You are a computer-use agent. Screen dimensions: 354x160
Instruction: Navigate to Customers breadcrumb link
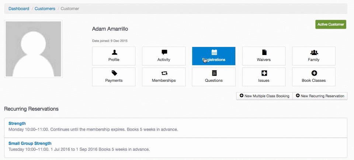pos(45,8)
